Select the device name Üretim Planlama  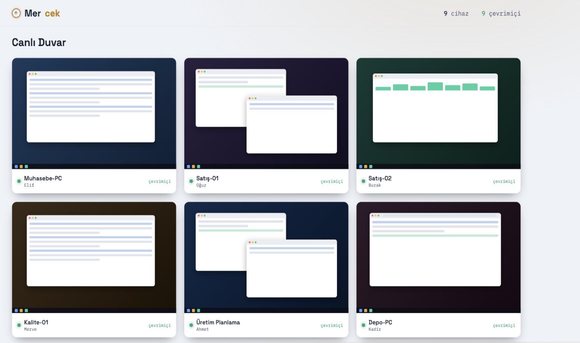point(218,322)
